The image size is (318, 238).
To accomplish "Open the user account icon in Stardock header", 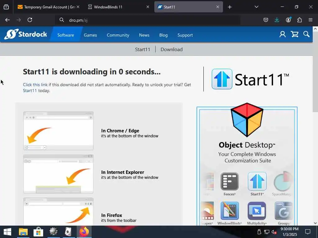I will [283, 34].
